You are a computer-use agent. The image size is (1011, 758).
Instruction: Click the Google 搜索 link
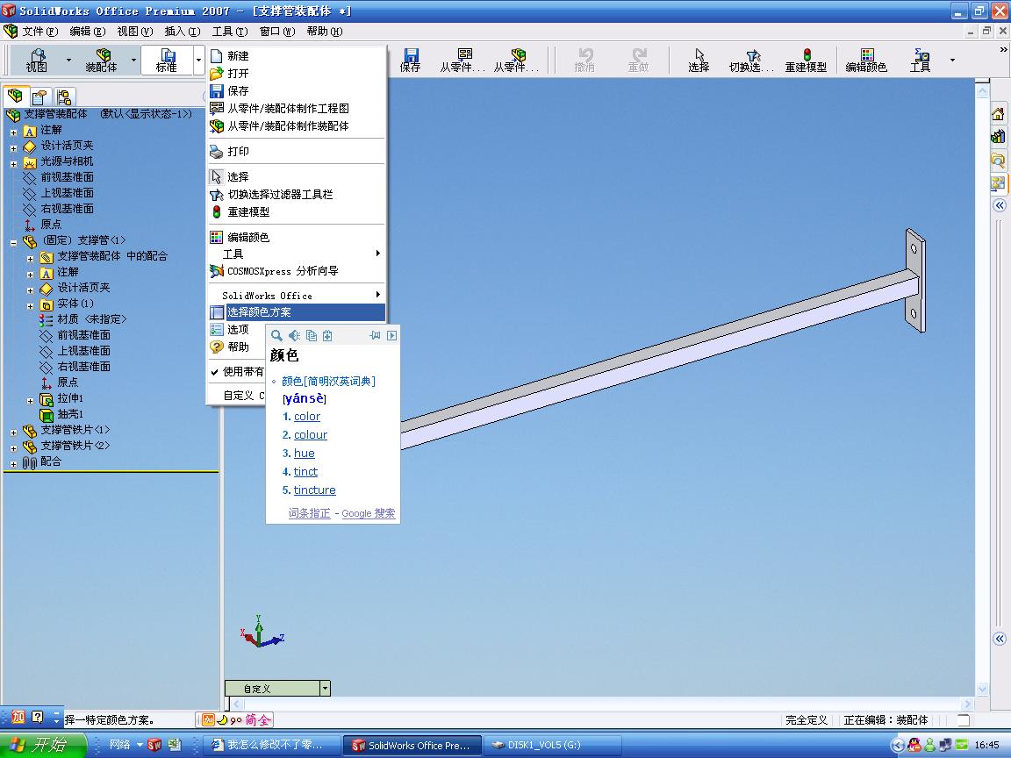coord(369,513)
